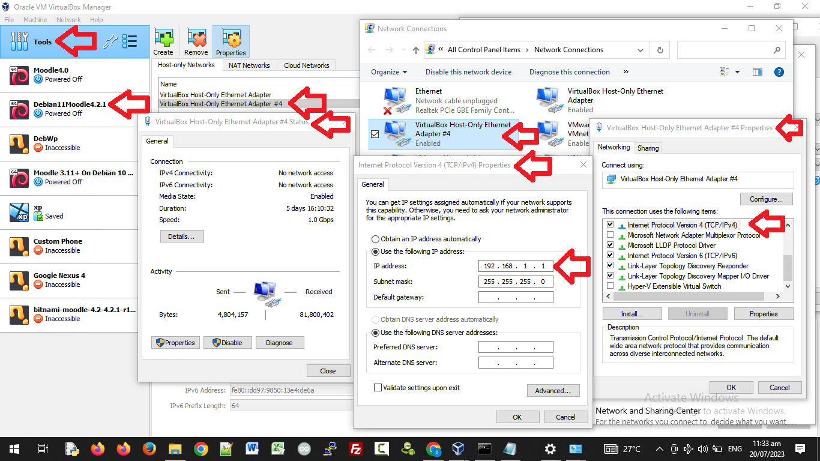Check Hyper-V Extensible Virtual Switch
Screen dimensions: 820x461
point(610,286)
